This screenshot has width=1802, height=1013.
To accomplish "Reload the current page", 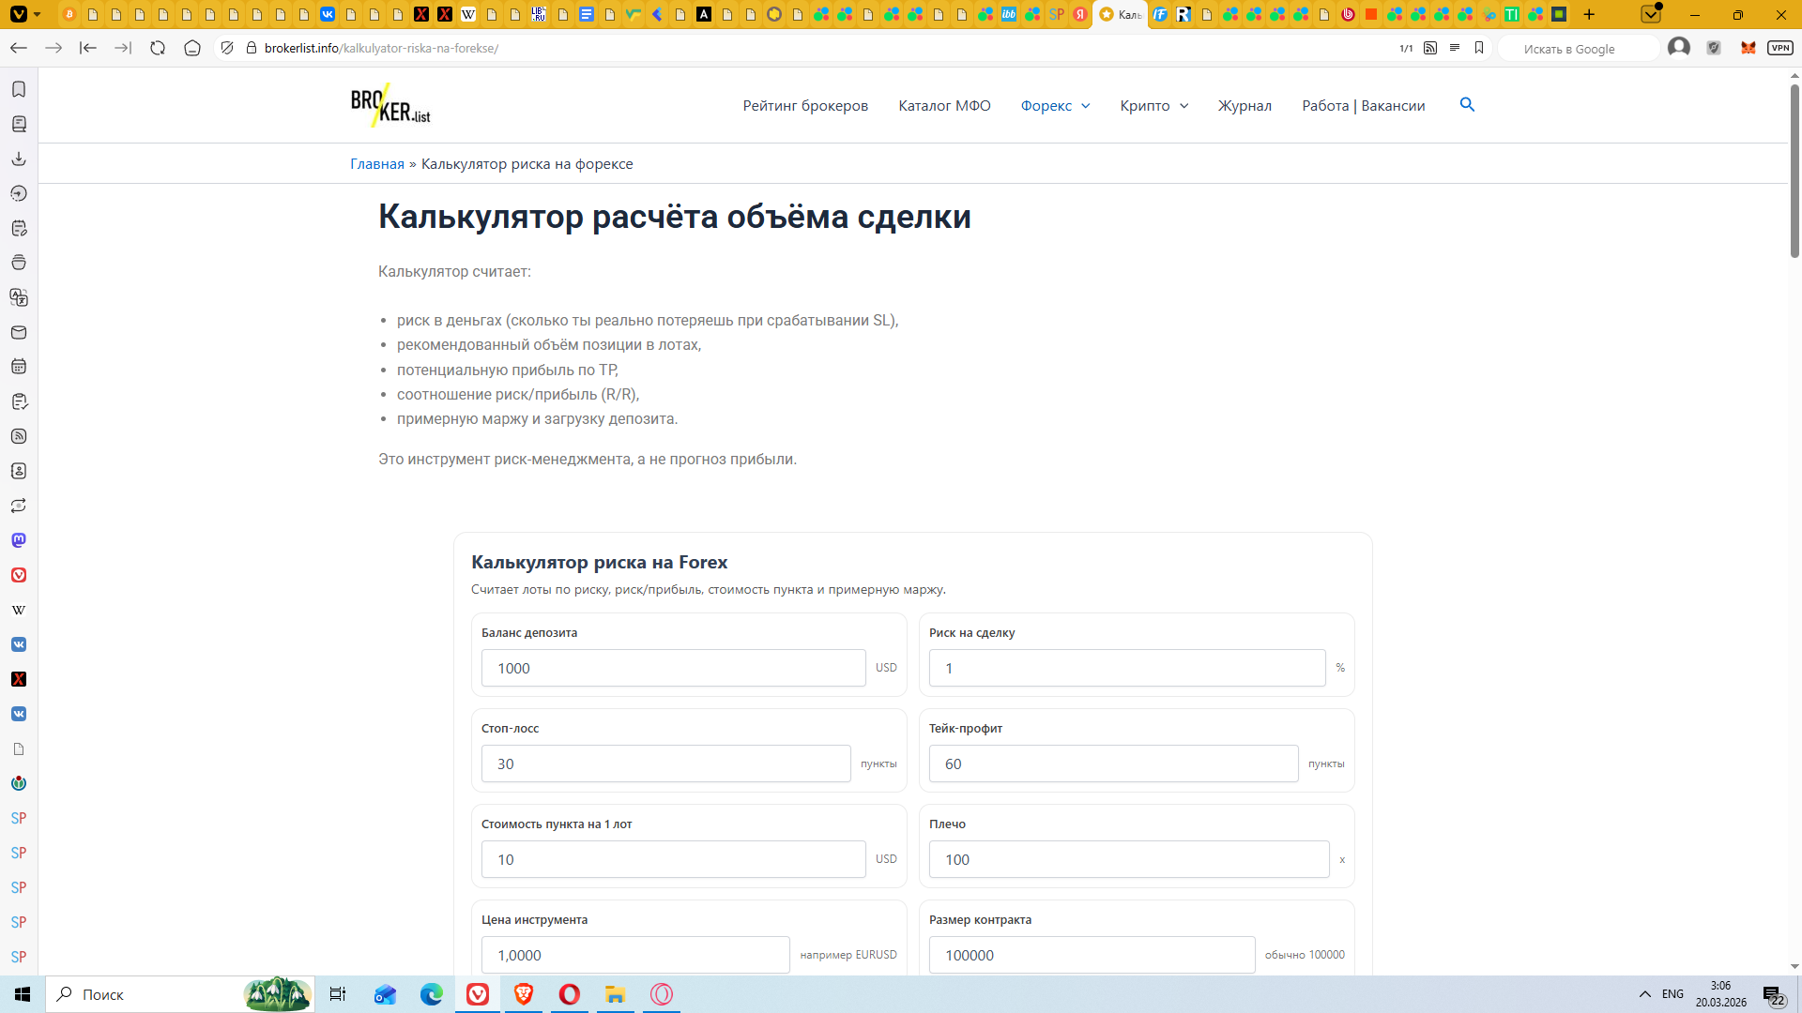I will pos(158,48).
